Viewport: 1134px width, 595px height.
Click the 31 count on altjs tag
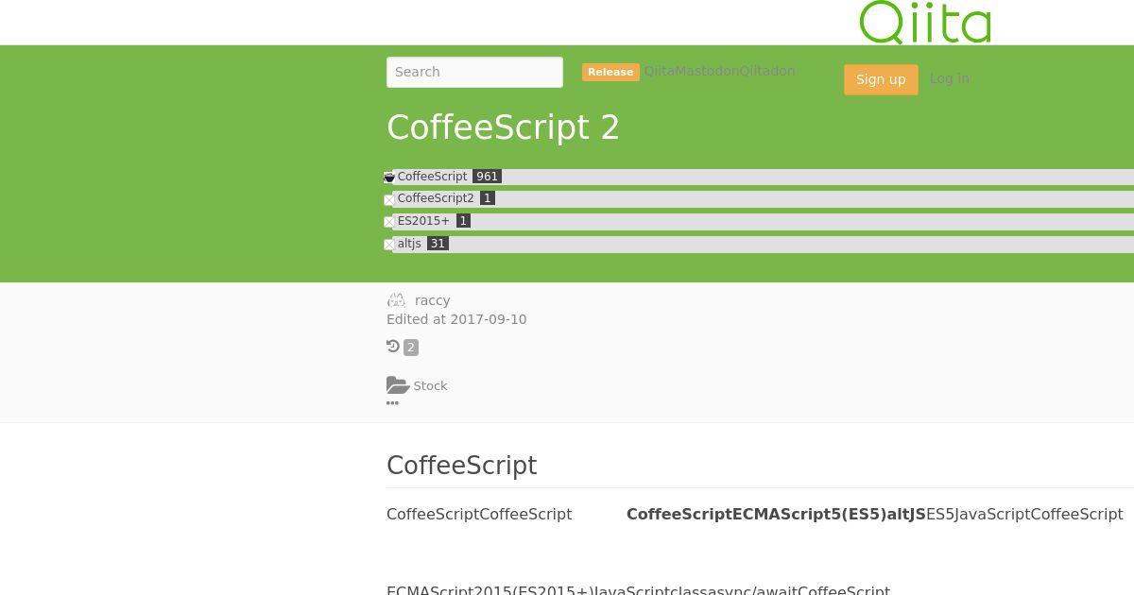pyautogui.click(x=438, y=244)
